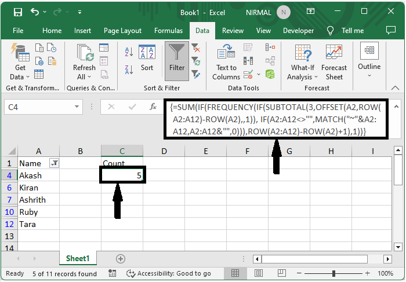Select cell A6 containing Kiran

[39, 188]
